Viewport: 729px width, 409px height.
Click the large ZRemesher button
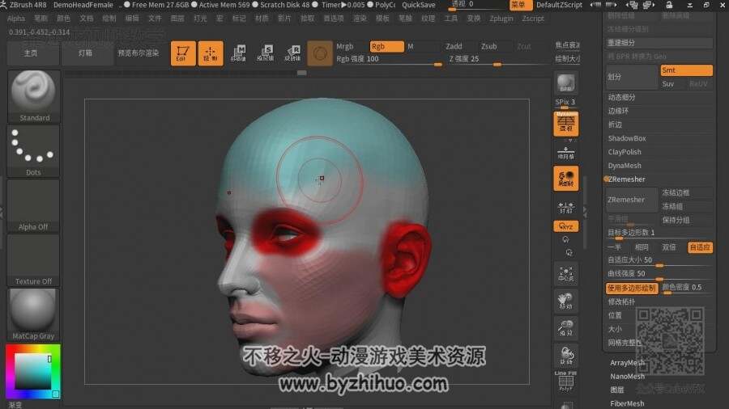pyautogui.click(x=631, y=200)
